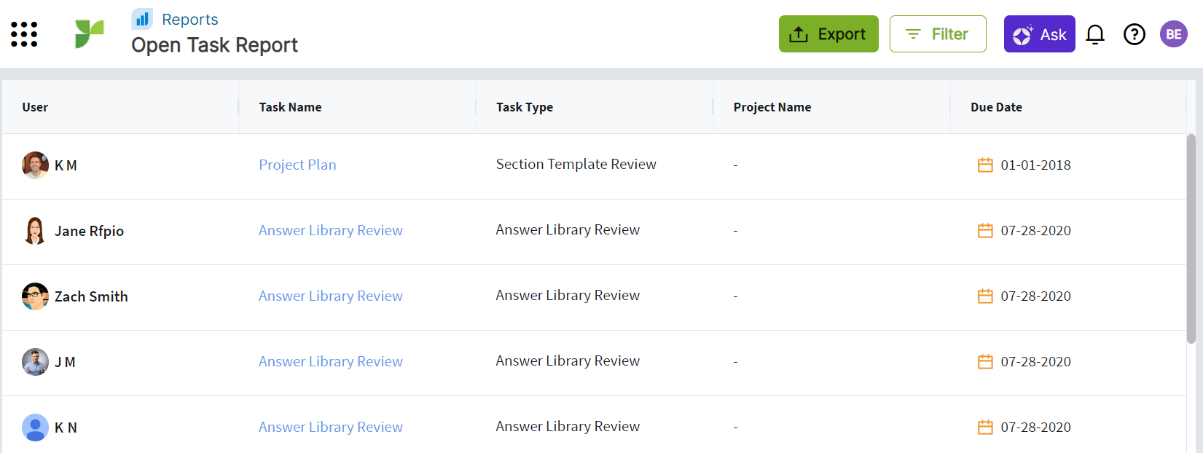Open Jane Rfpio's Answer Library Review link

tap(330, 230)
